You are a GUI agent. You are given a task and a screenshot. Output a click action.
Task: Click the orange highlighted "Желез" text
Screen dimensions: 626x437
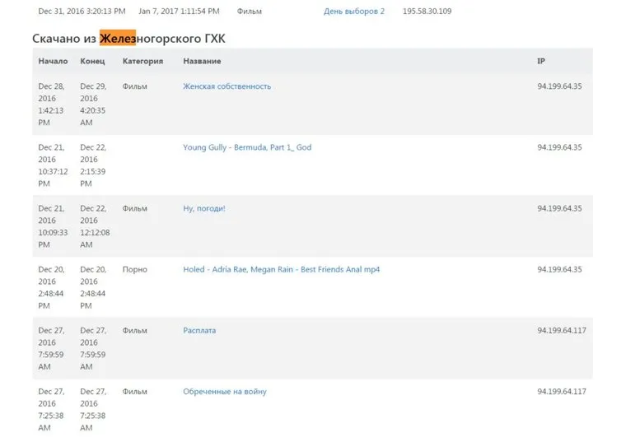pyautogui.click(x=117, y=39)
